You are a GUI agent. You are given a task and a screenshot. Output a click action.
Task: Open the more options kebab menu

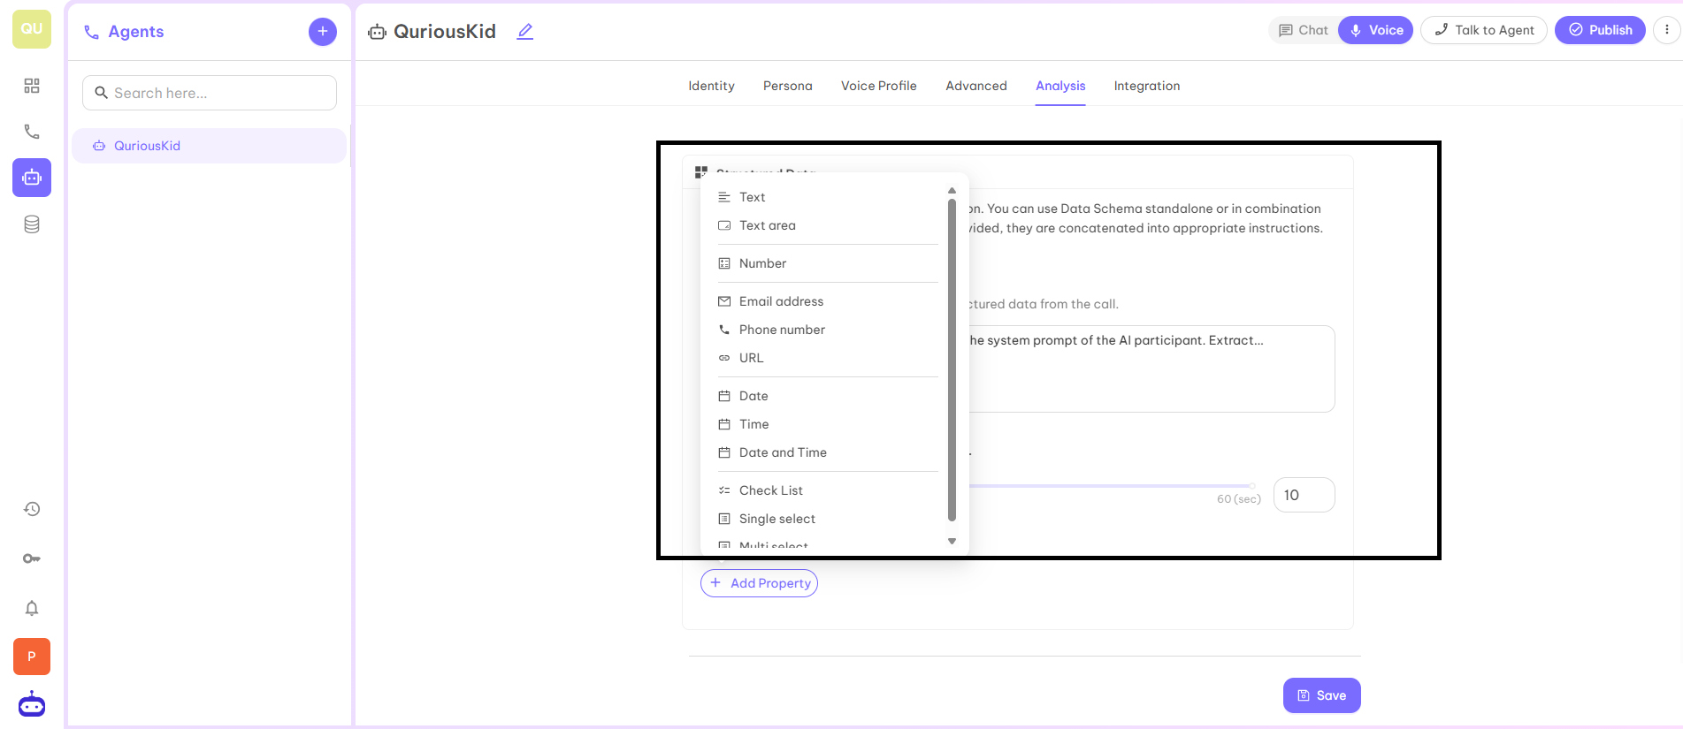pos(1667,30)
